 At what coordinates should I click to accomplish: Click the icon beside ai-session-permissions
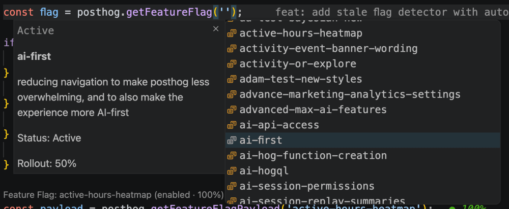pos(232,186)
